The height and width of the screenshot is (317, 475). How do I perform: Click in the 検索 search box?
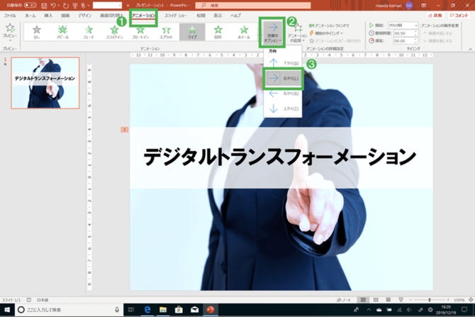click(x=253, y=5)
